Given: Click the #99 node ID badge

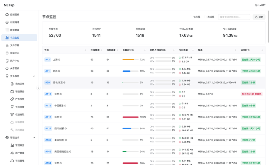Looking at the screenshot, I should point(47,82).
